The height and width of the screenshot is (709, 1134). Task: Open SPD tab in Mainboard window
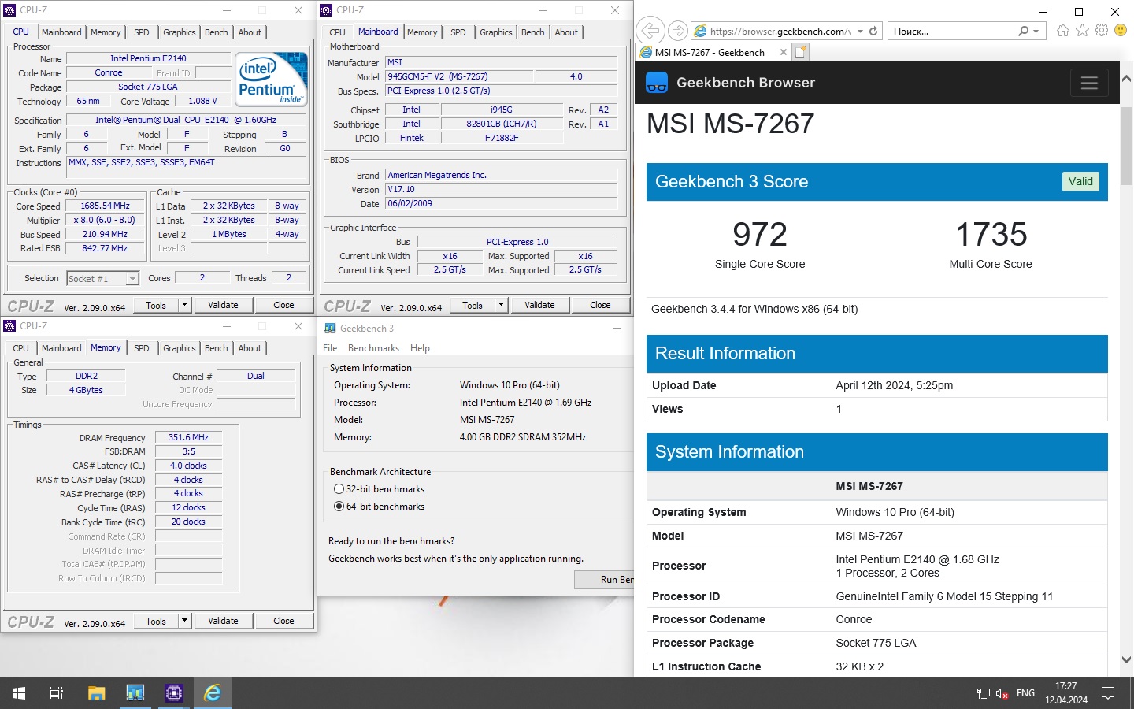point(458,32)
